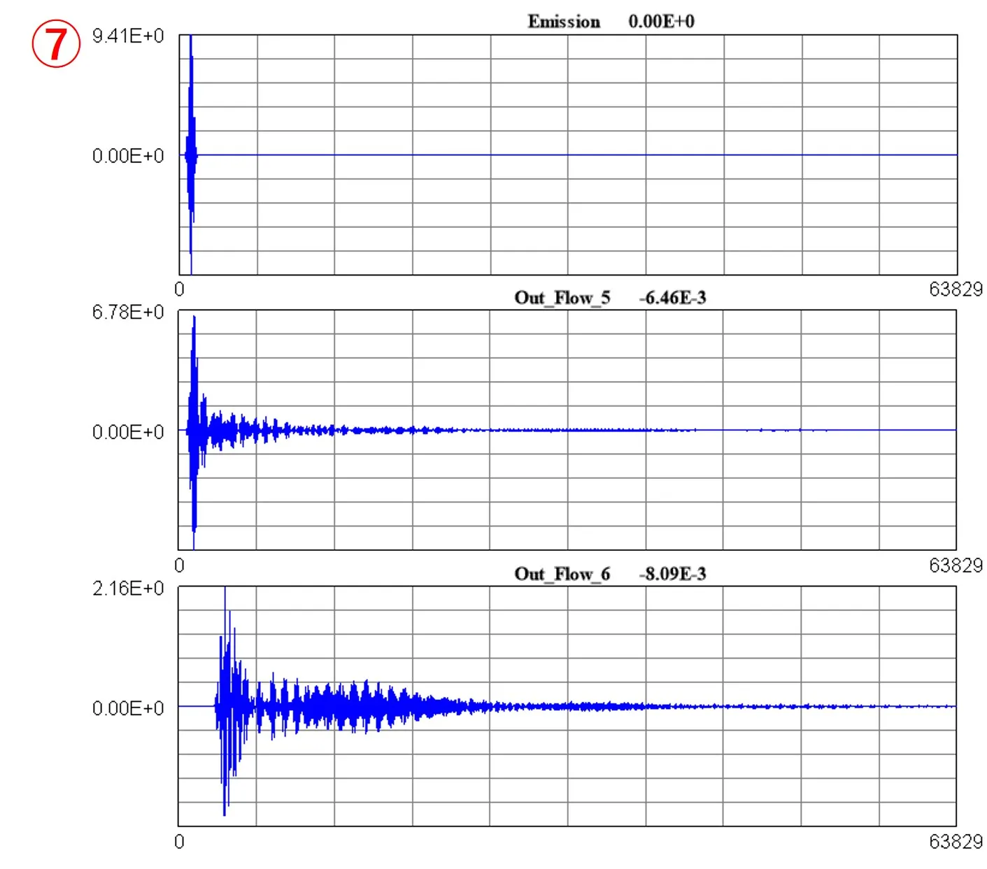The width and height of the screenshot is (987, 869).
Task: Click the 63829 end label under Out_Flow_6 plot
Action: [x=956, y=842]
